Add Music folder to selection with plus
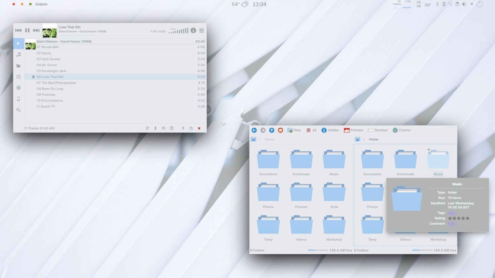This screenshot has width=495, height=278. 429,150
